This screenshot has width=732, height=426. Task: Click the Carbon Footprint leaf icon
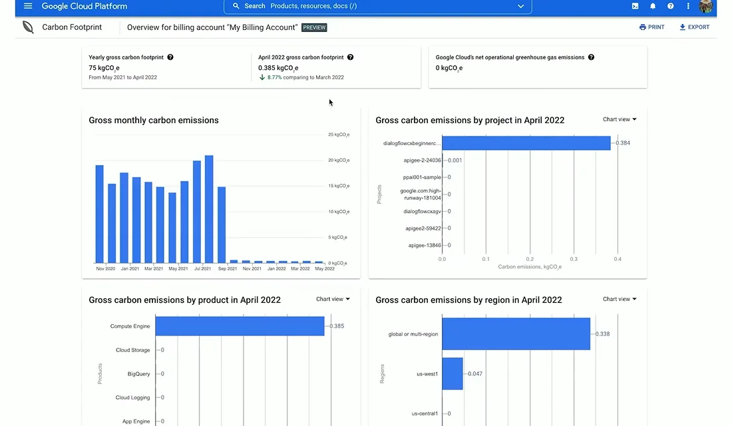[28, 27]
